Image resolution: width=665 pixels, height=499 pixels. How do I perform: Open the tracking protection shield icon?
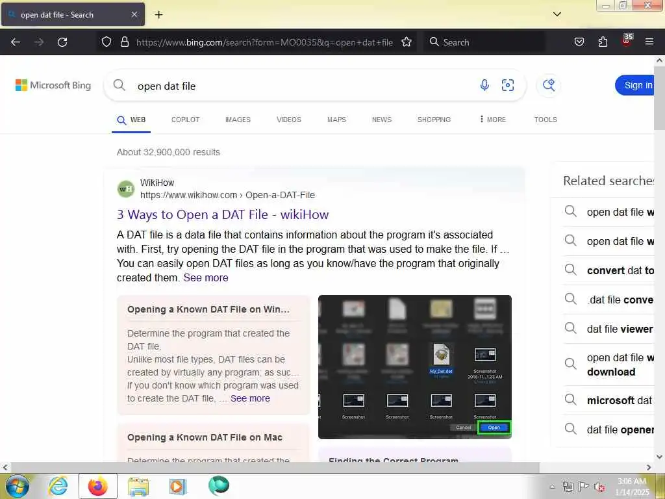[107, 42]
